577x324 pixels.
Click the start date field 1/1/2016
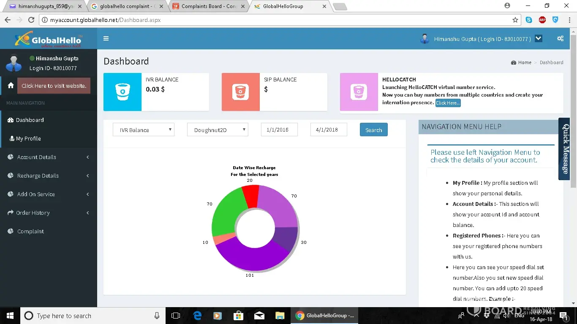[x=279, y=130]
